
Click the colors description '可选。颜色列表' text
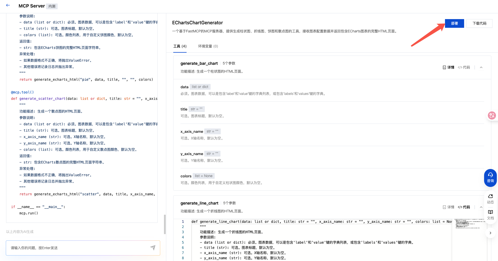(222, 183)
